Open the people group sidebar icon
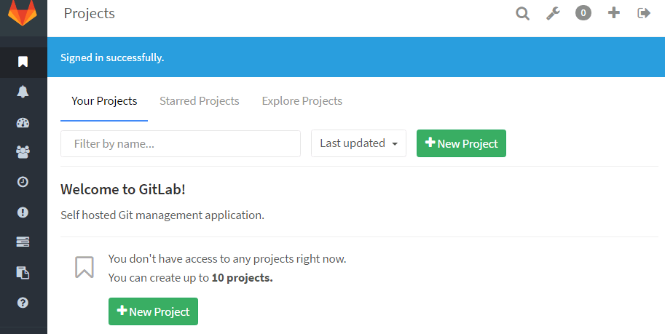Screen dimensions: 665x334 coord(23,152)
